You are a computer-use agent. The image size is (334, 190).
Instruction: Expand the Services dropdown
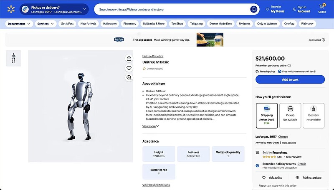click(46, 24)
